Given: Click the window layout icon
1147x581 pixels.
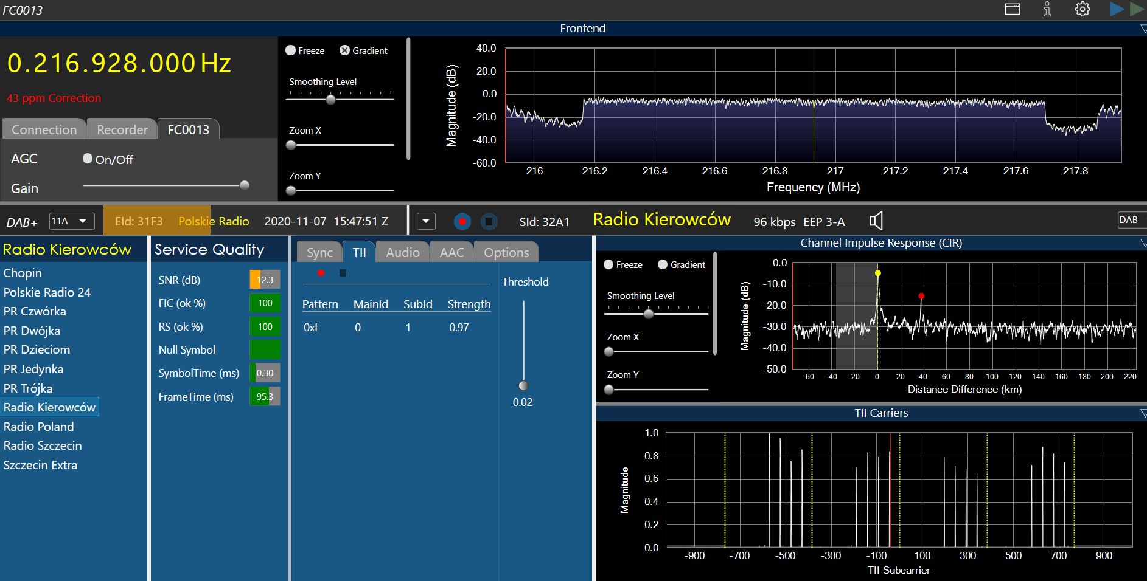Looking at the screenshot, I should point(1013,9).
